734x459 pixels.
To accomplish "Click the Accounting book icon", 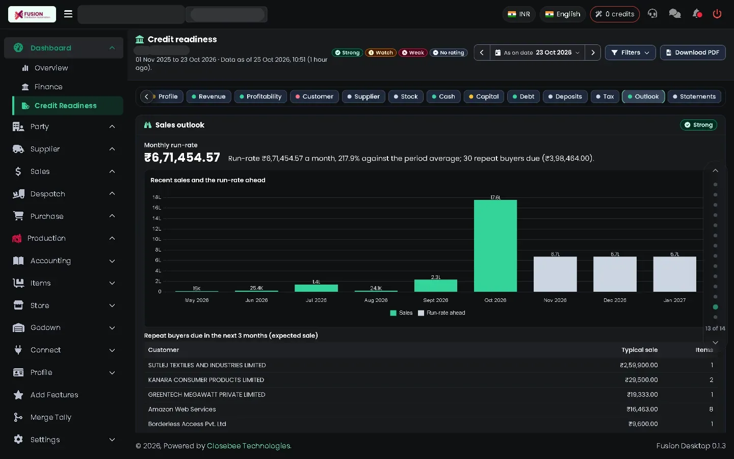I will pos(18,261).
